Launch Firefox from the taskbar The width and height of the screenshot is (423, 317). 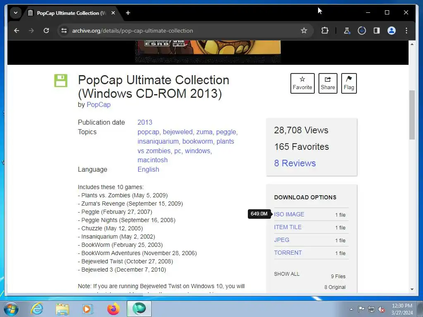click(x=113, y=309)
